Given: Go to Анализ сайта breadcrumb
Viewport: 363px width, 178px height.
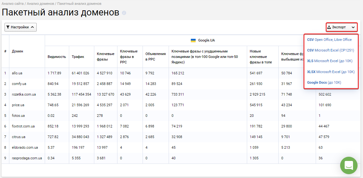Looking at the screenshot, I should click(13, 4).
